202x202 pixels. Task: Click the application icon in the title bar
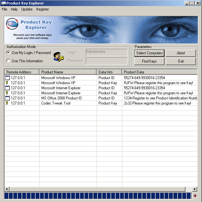pyautogui.click(x=3, y=3)
